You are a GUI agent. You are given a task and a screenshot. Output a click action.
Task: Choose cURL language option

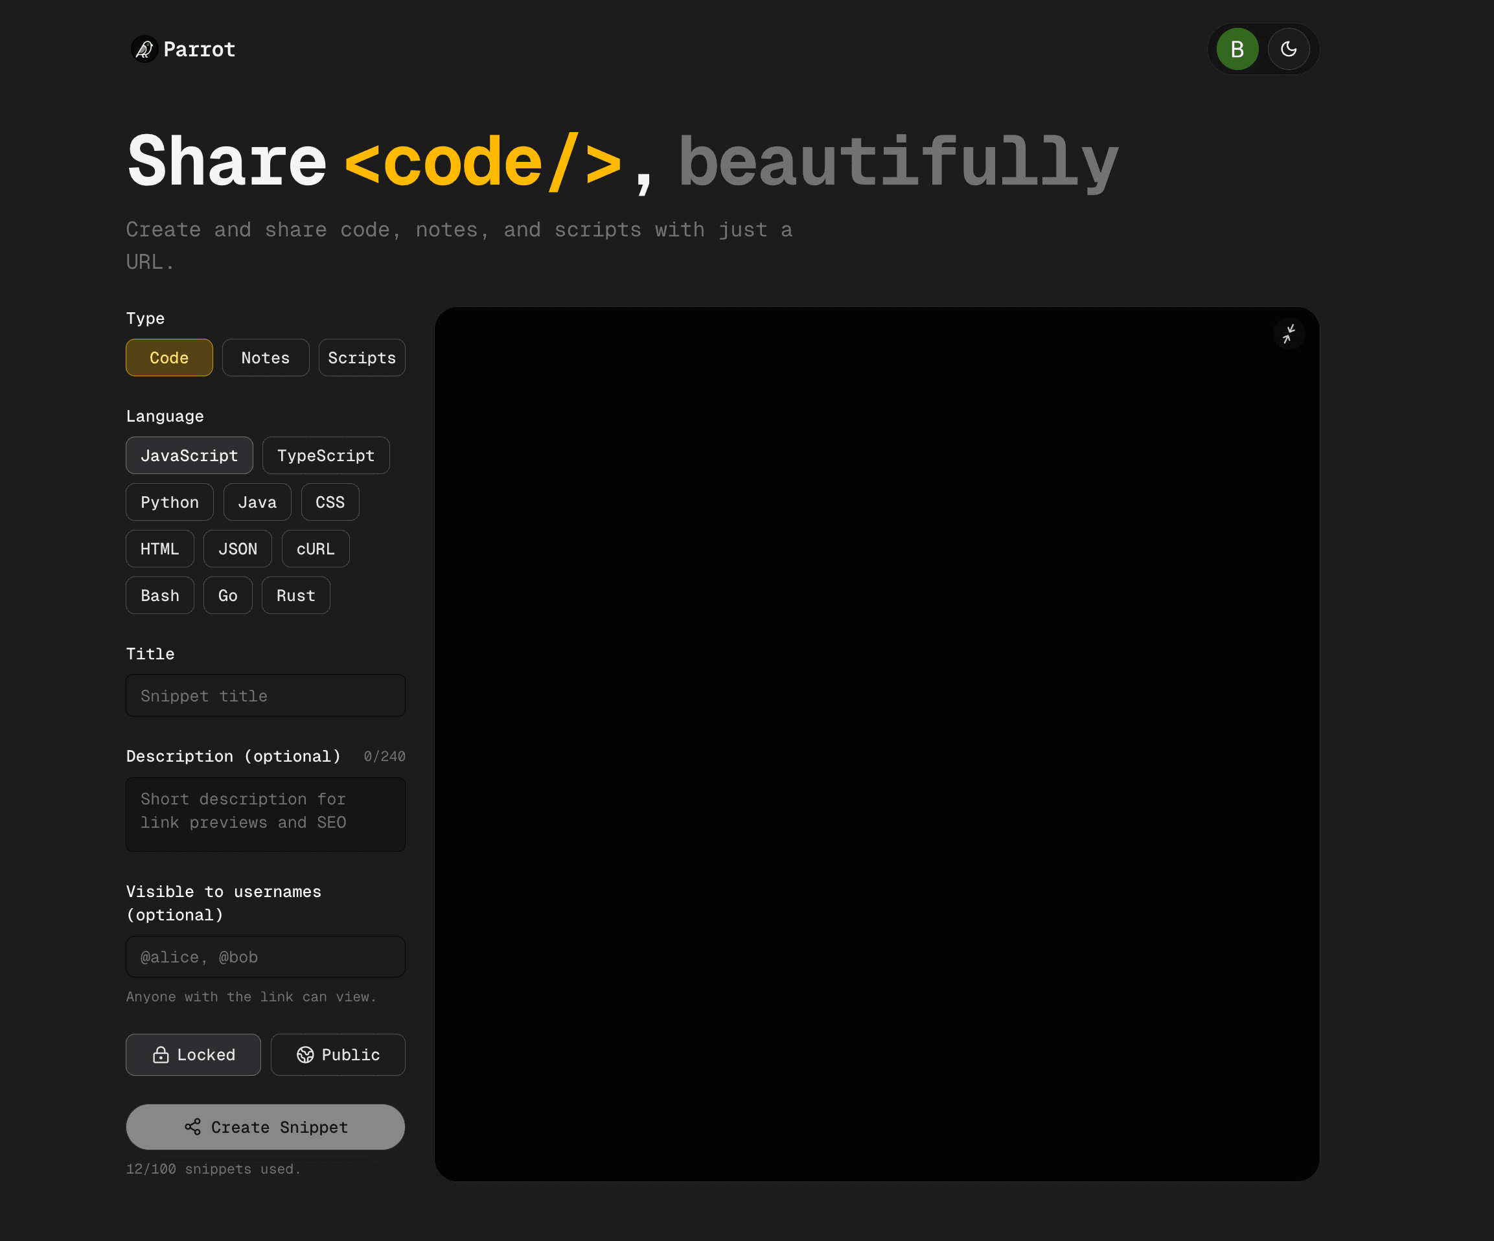pos(315,549)
